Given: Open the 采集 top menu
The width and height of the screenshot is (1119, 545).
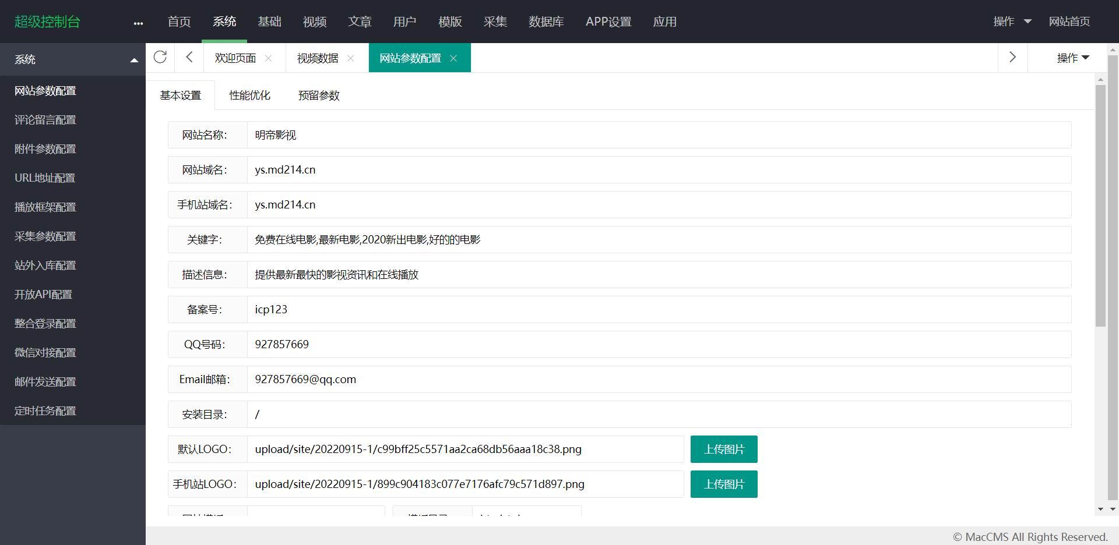Looking at the screenshot, I should (x=495, y=22).
